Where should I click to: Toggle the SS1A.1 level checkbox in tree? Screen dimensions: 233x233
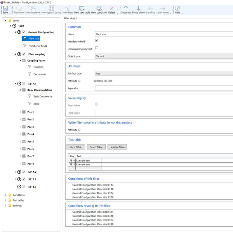click(24, 83)
